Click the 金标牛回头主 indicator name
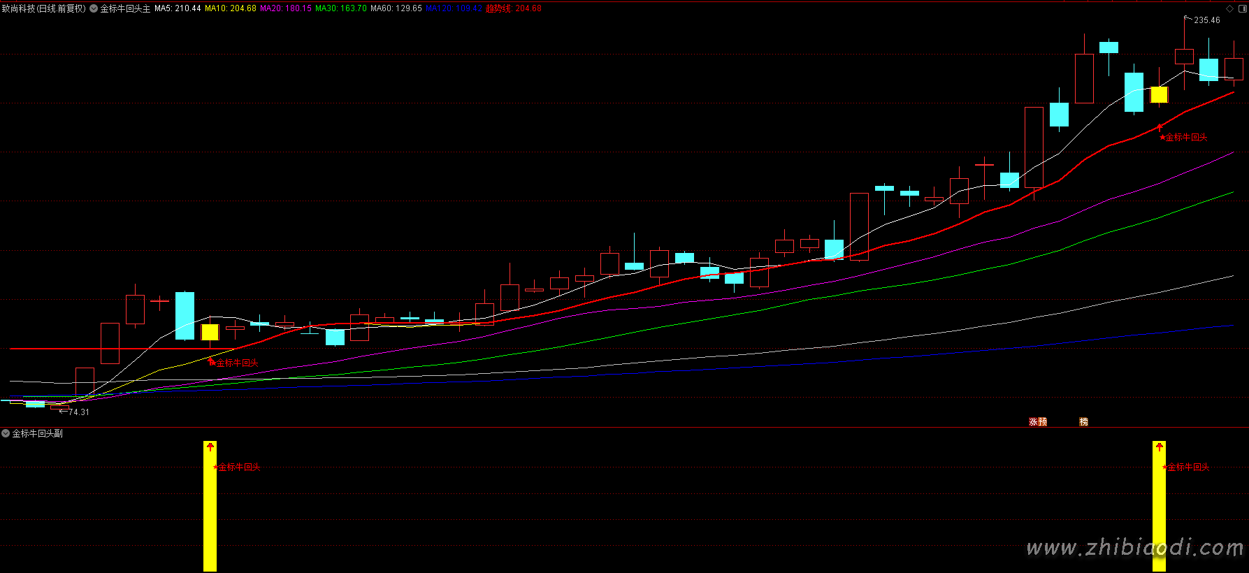This screenshot has height=573, width=1249. (x=125, y=8)
